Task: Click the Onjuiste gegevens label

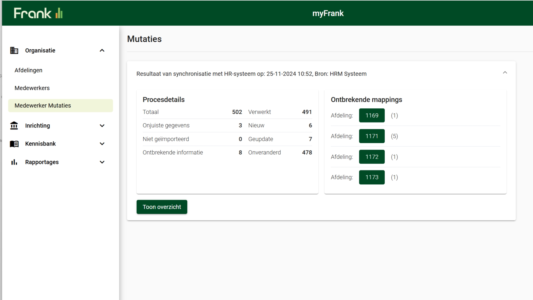Action: click(166, 125)
